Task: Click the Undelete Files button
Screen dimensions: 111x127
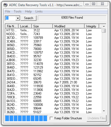Action: [x=96, y=118]
